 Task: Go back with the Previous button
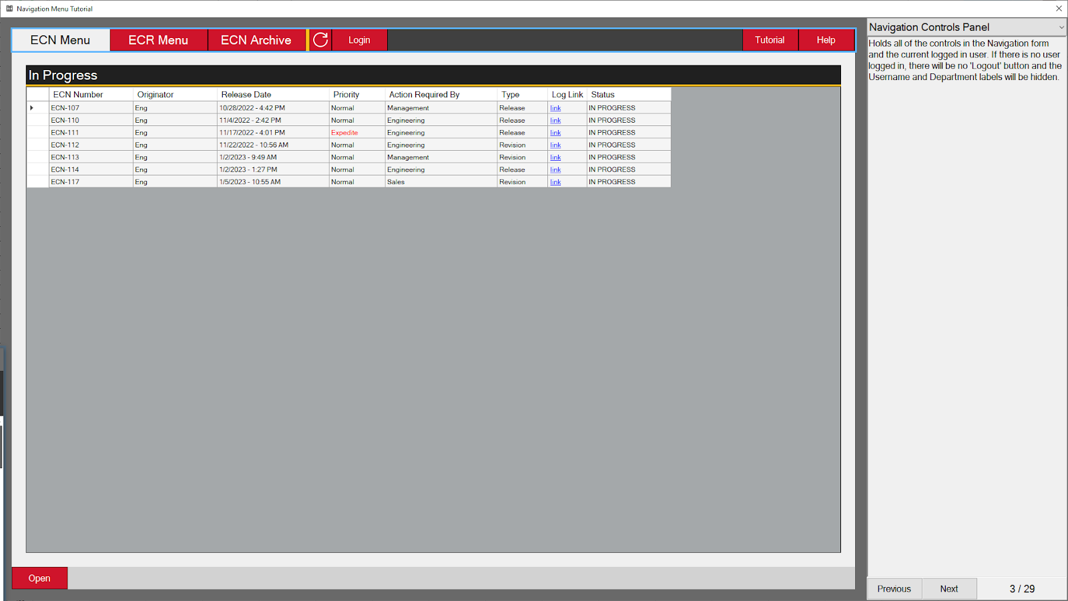pos(894,589)
